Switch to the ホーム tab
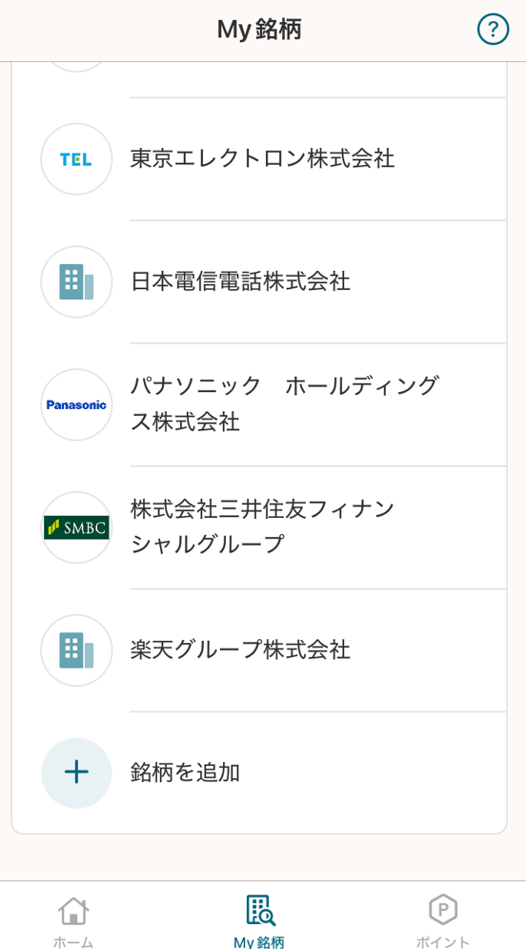 pyautogui.click(x=73, y=941)
